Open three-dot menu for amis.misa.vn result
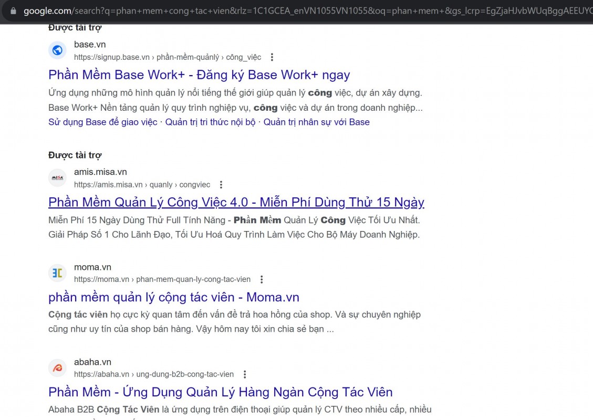Image resolution: width=593 pixels, height=420 pixels. 221,185
